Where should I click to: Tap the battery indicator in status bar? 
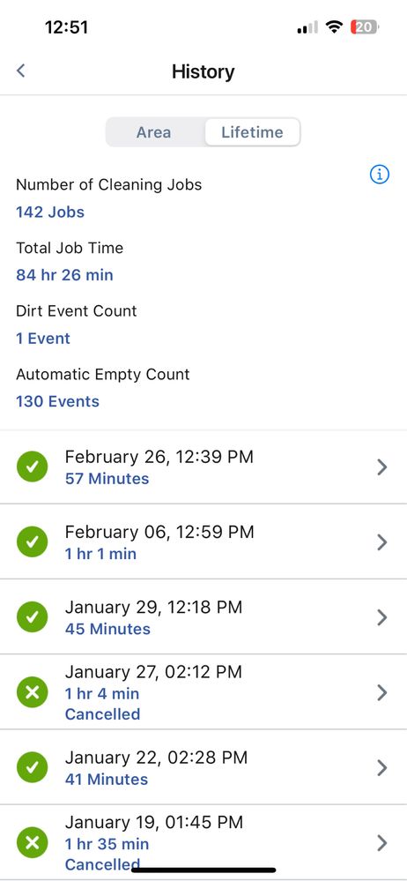pos(365,27)
